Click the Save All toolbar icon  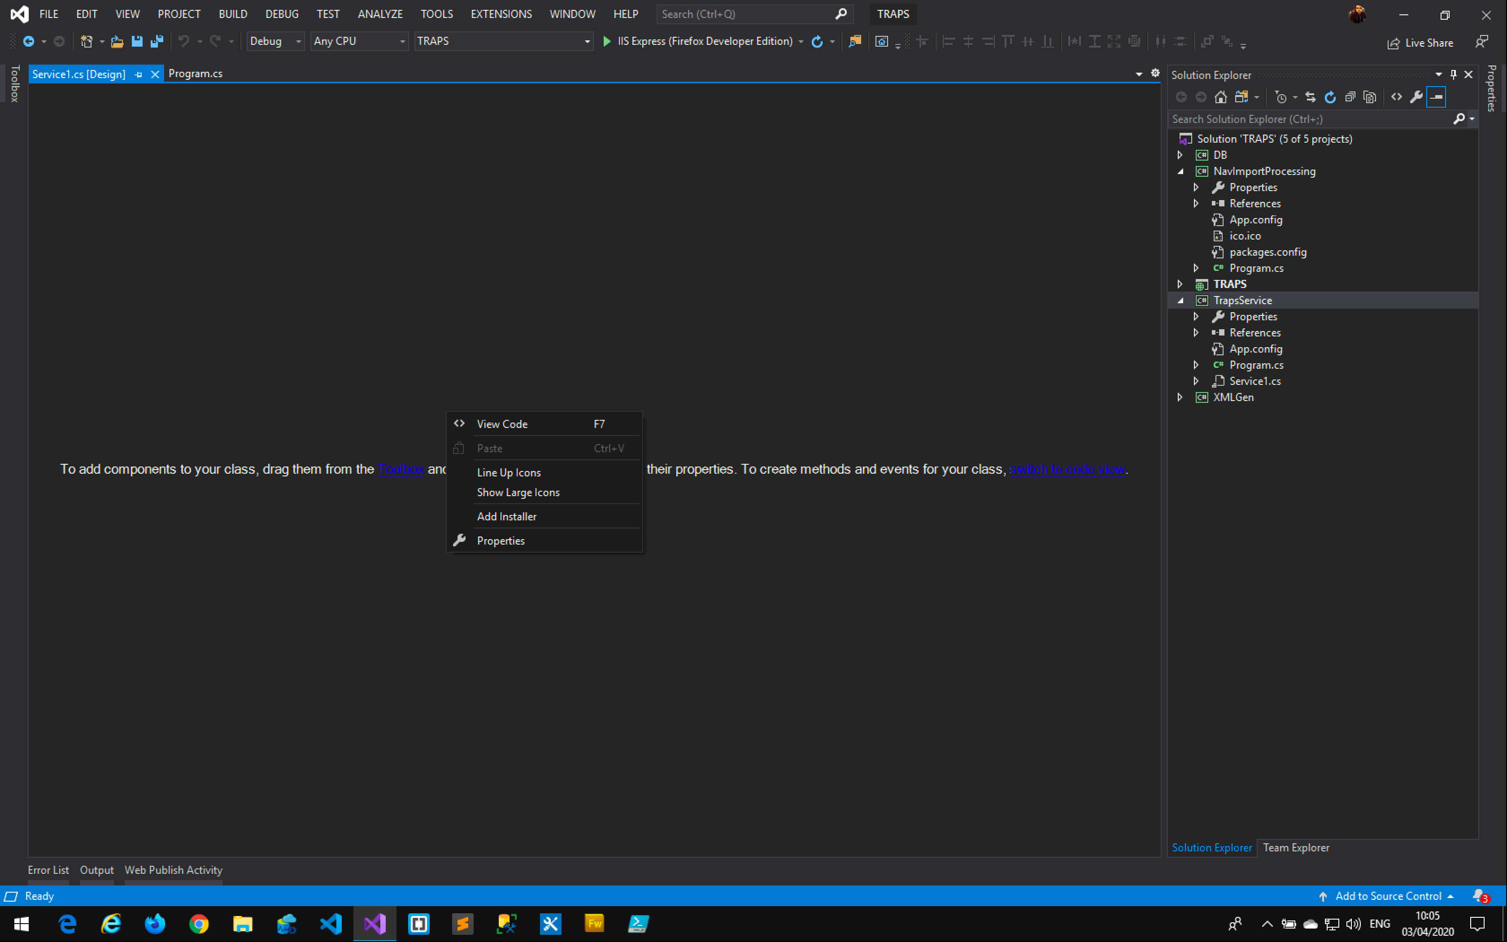[x=157, y=41]
